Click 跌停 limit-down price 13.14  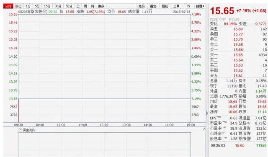click(x=262, y=112)
